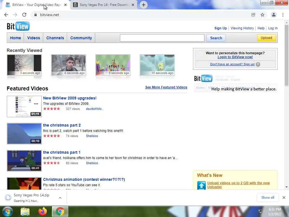Open recently viewed video from 9 seconds ago
Screen dimensions: 289x217
(113, 65)
